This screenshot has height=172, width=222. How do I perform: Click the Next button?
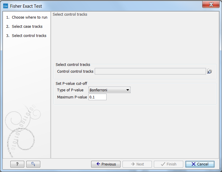pos(137,164)
